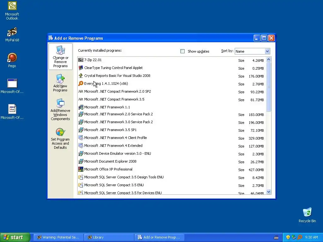Select Microsoft .NET Framework 3.0 Service Pack 2
323x242 pixels.
coord(172,122)
